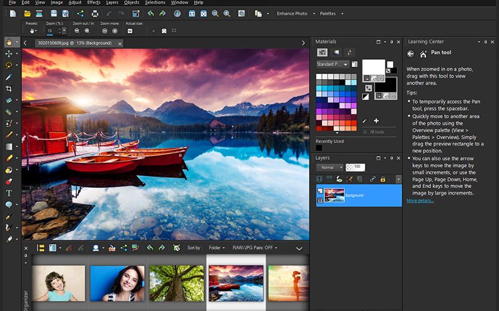Open a file with folder icon

pos(27,14)
